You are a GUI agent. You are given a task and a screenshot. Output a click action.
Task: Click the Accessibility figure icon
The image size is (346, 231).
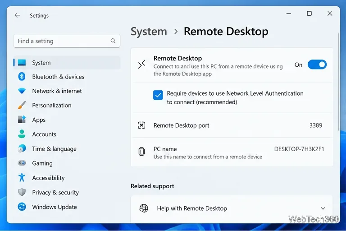(22, 177)
